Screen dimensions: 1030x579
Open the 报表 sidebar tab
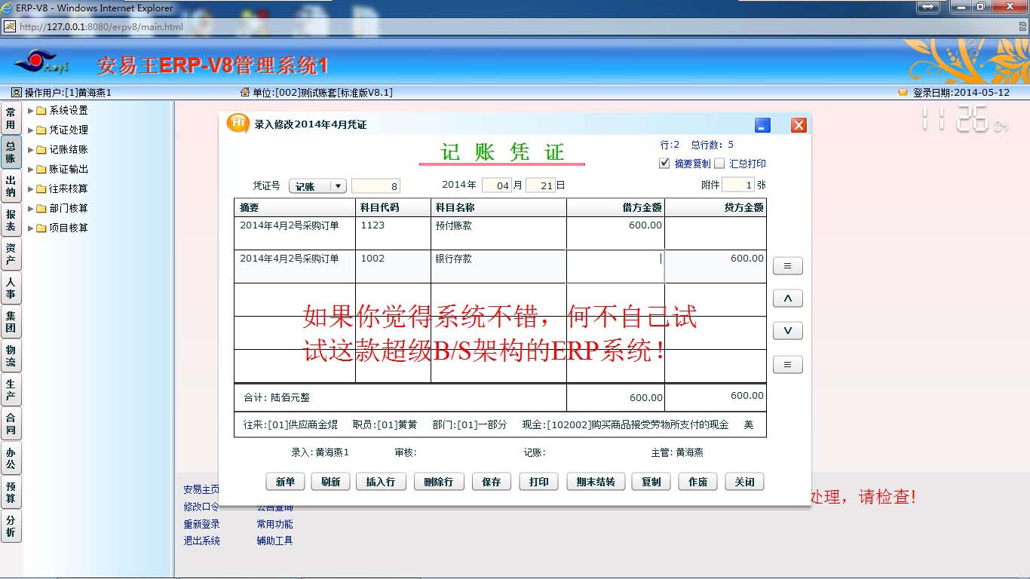[11, 220]
